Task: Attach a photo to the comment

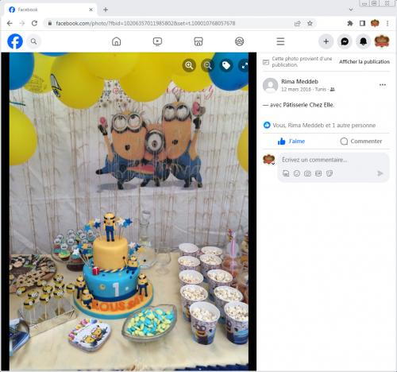Action: tap(307, 173)
